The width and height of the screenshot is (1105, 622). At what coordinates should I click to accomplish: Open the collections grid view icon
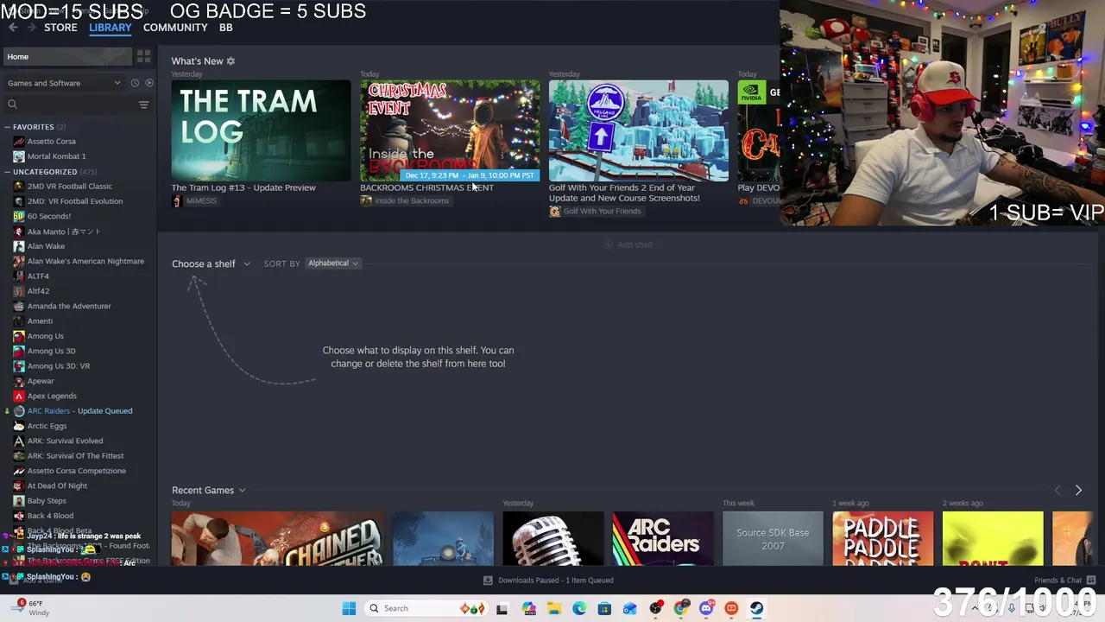(x=143, y=56)
